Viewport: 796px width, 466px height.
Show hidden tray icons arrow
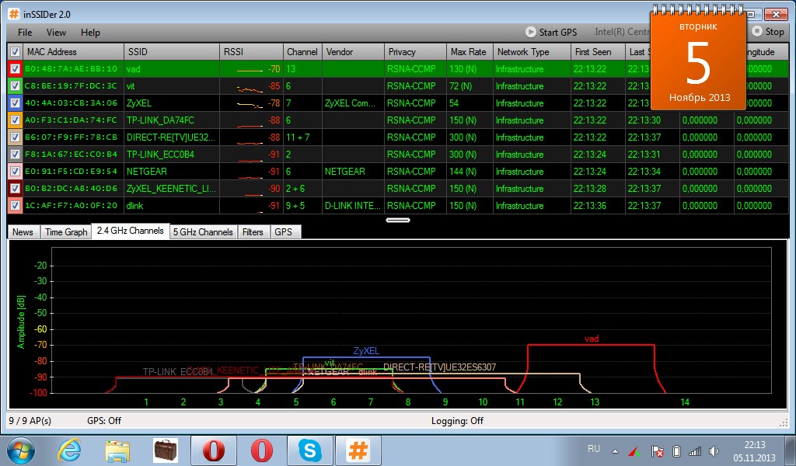(616, 450)
